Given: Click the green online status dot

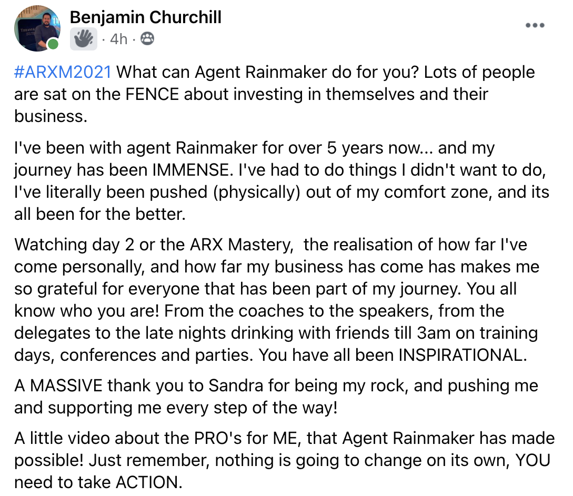Looking at the screenshot, I should click(53, 44).
